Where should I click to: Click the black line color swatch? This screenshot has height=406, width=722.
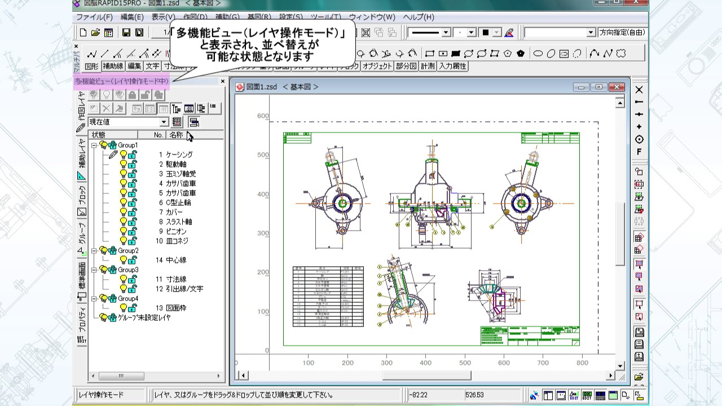click(x=485, y=33)
